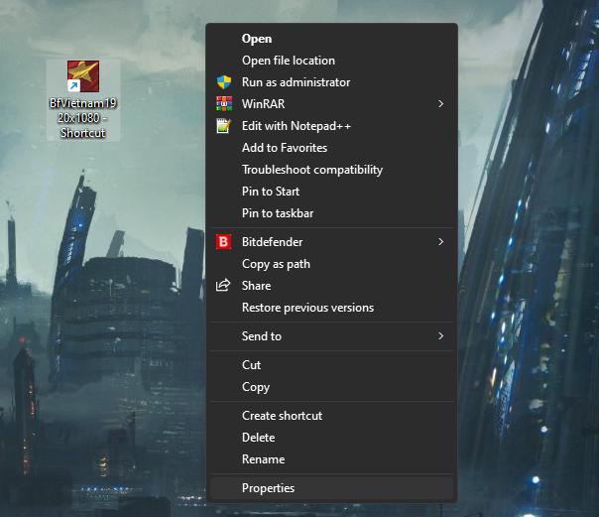Click the Share arrow icon
Viewport: 599px width, 517px height.
(223, 286)
